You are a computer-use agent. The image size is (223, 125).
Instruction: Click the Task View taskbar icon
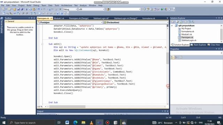[x=59, y=123]
